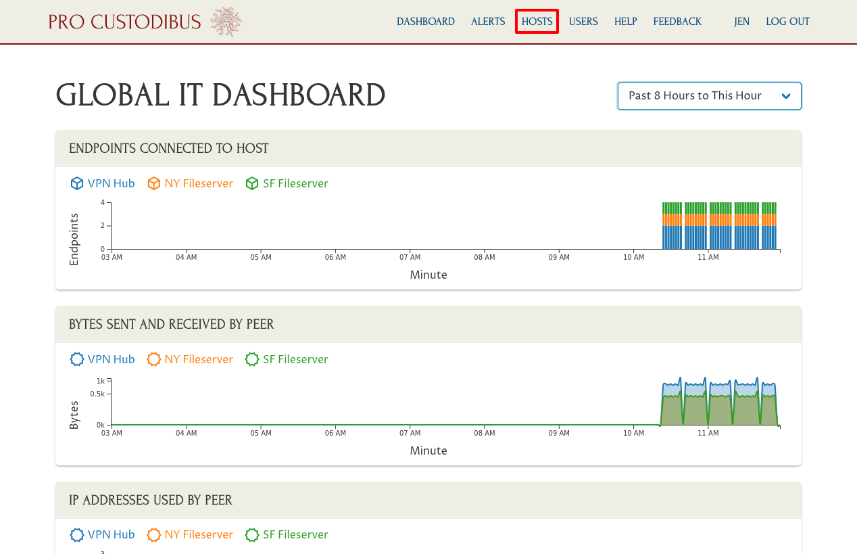Click the VPN Hub peer icon in IP Addresses legend

[77, 534]
